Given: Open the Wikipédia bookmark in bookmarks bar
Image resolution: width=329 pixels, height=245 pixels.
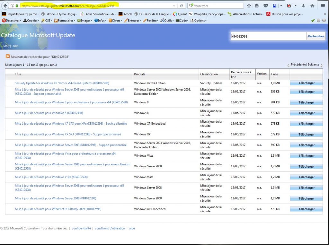Looking at the screenshot, I should [207, 14].
